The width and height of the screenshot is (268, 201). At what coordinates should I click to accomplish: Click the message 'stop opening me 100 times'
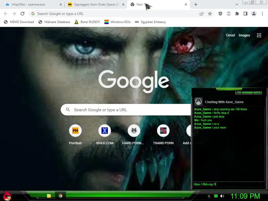pyautogui.click(x=230, y=109)
